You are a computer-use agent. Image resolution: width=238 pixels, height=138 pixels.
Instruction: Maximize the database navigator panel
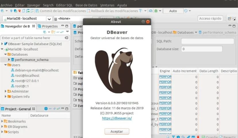point(67,26)
